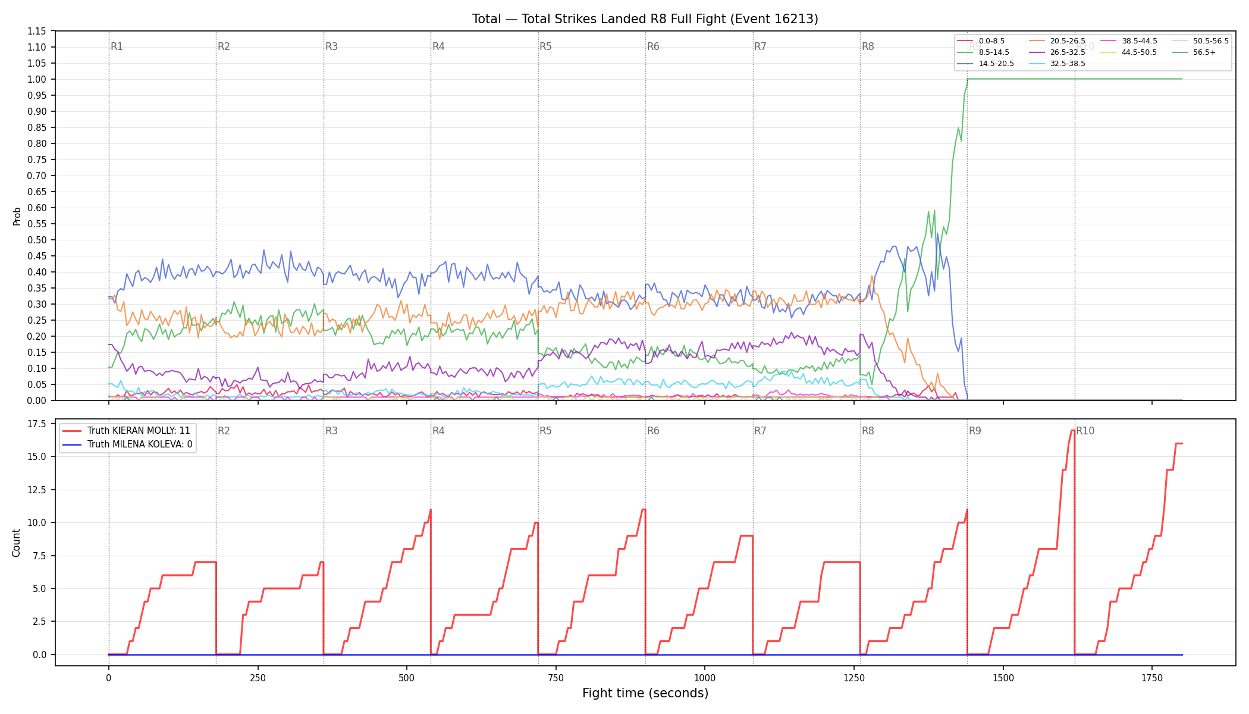Click the R10 round label in the count chart
Screen dimensions: 1249x714
pos(1085,431)
